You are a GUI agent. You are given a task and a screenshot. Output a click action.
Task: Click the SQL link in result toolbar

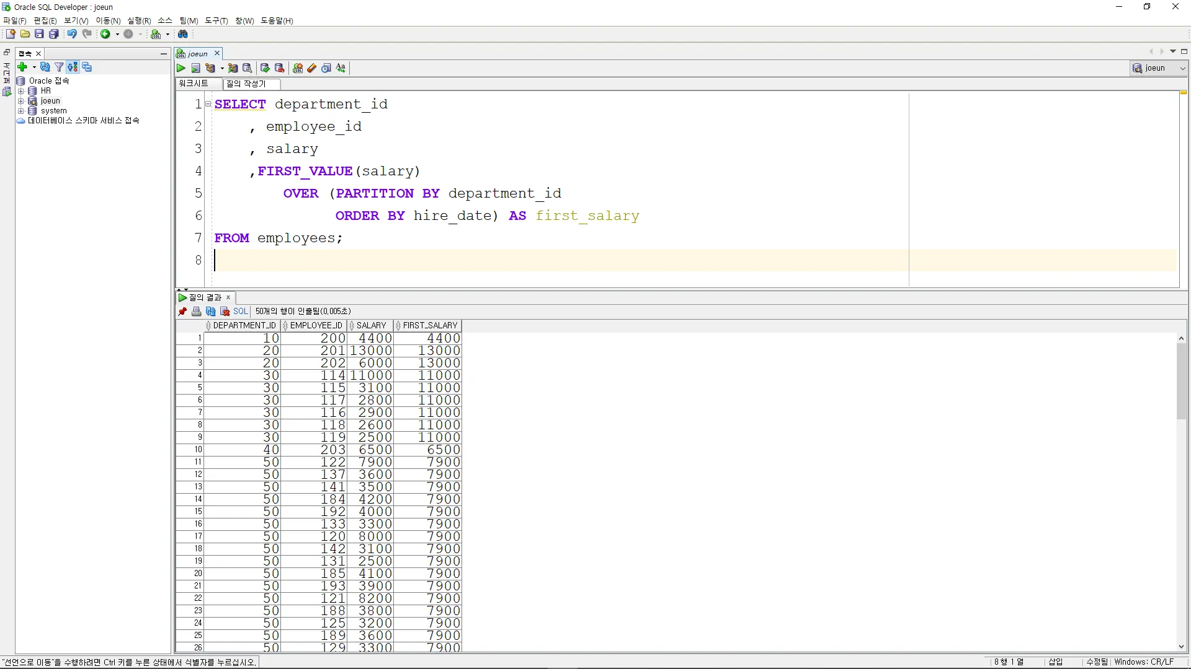tap(240, 312)
